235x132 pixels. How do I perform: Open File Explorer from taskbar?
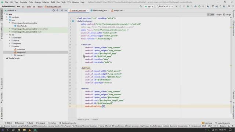tap(24, 130)
